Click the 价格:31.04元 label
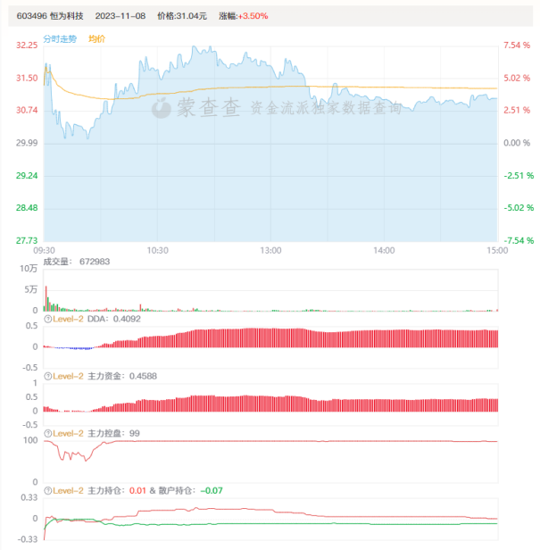Viewport: 540px width, 550px height. pyautogui.click(x=182, y=16)
